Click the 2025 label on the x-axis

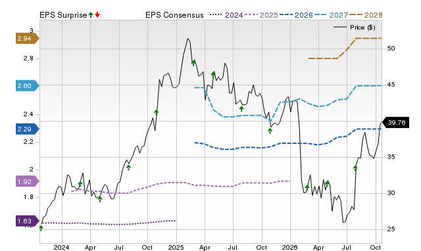176,247
